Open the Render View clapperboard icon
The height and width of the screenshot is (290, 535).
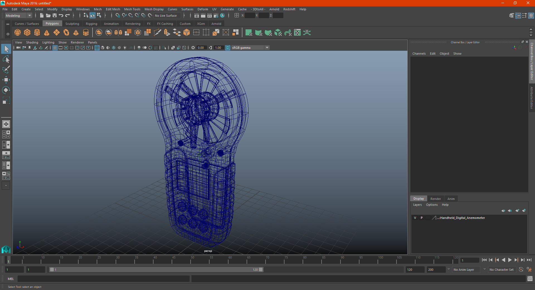point(197,16)
